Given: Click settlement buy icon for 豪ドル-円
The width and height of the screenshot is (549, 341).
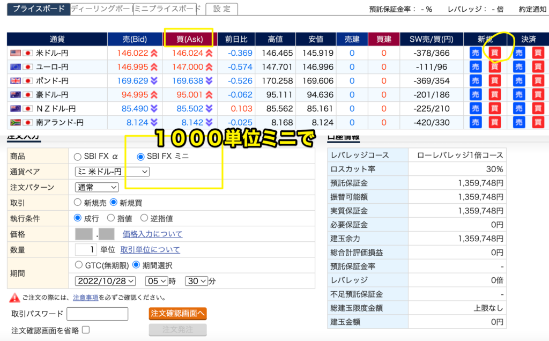Looking at the screenshot, I should pyautogui.click(x=538, y=94).
